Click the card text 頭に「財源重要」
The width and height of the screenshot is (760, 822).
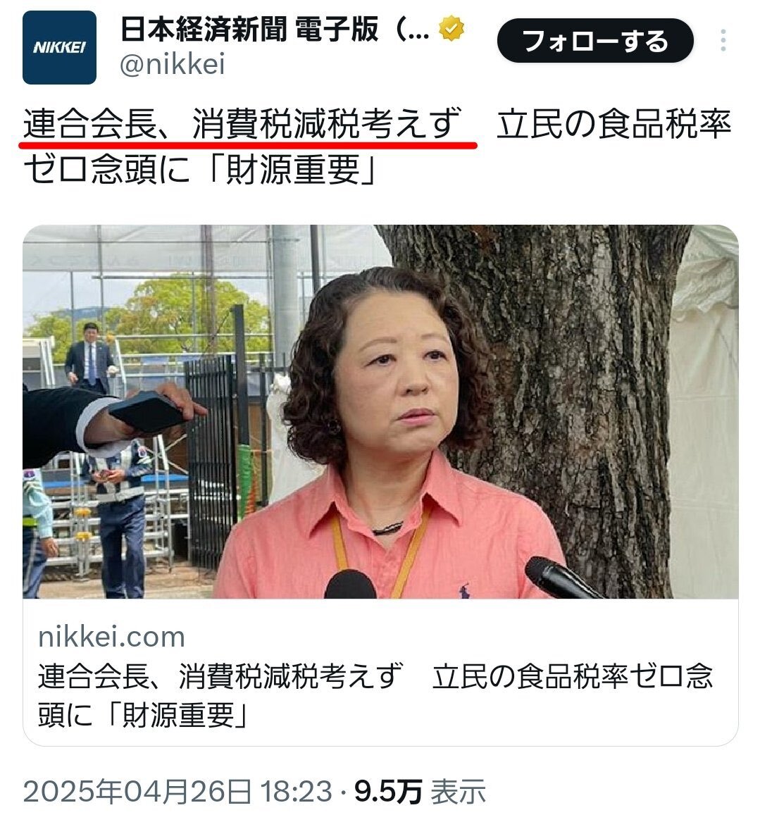coord(142,714)
